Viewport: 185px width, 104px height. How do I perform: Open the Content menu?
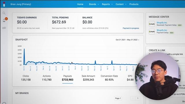pos(119,4)
